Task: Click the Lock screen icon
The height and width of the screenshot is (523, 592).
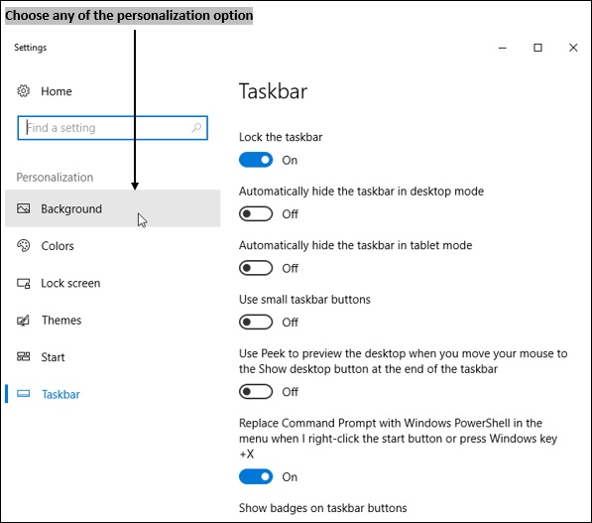Action: (24, 283)
